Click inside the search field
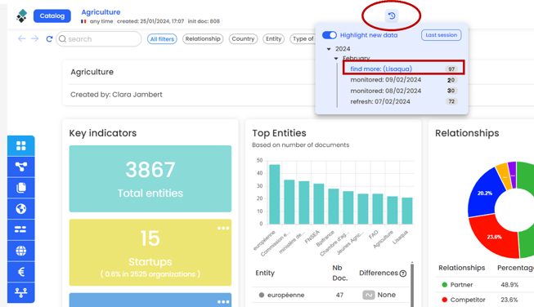 click(99, 38)
